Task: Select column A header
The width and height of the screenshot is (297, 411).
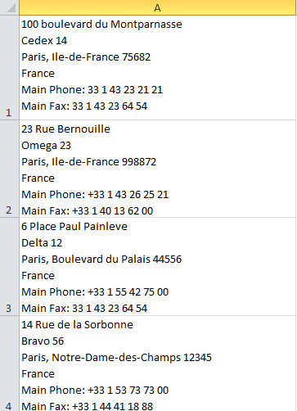Action: click(158, 7)
